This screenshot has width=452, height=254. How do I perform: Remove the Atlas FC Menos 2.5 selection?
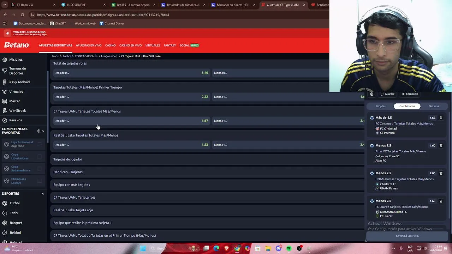tap(441, 145)
